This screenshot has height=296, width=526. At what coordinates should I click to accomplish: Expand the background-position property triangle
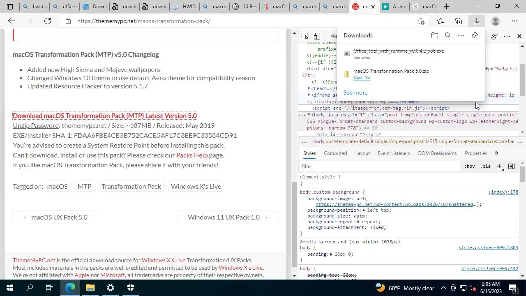point(364,210)
